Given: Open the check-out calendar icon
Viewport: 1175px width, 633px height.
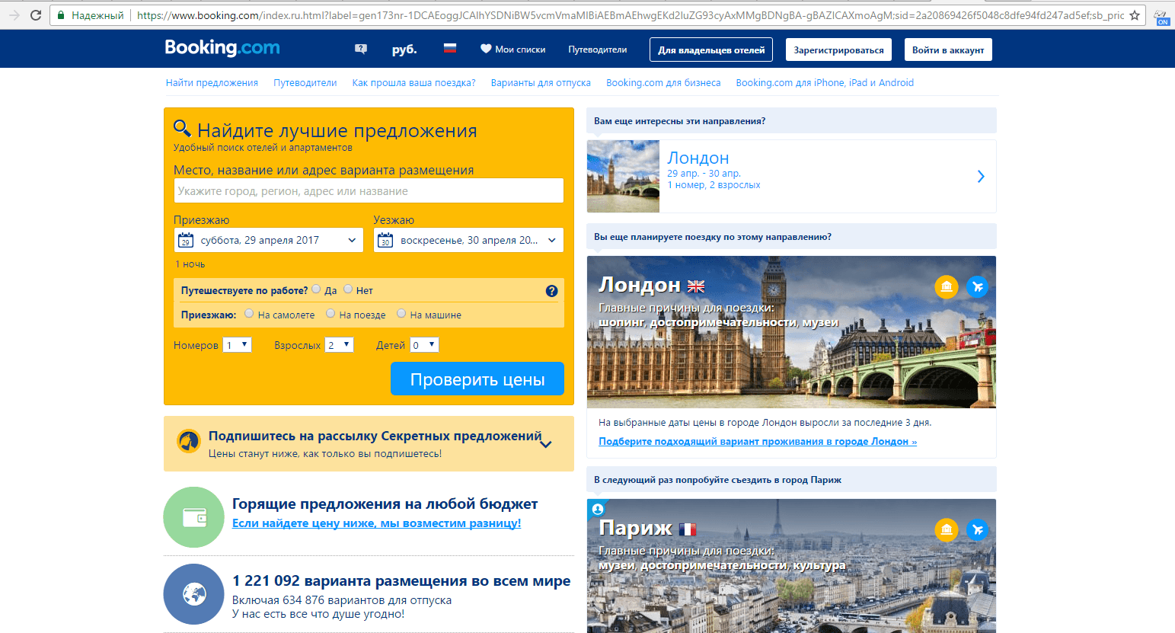Looking at the screenshot, I should [x=385, y=241].
